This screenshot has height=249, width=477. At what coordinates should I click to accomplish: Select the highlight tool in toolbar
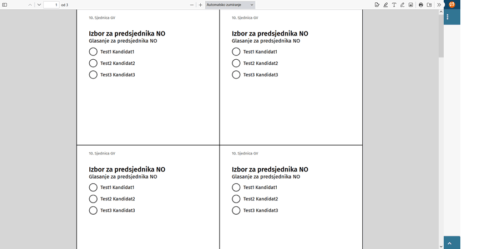click(x=385, y=4)
